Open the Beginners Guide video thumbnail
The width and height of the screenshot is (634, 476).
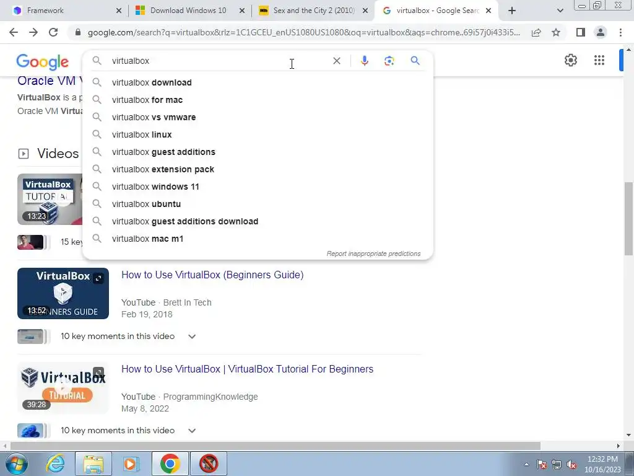pyautogui.click(x=63, y=293)
